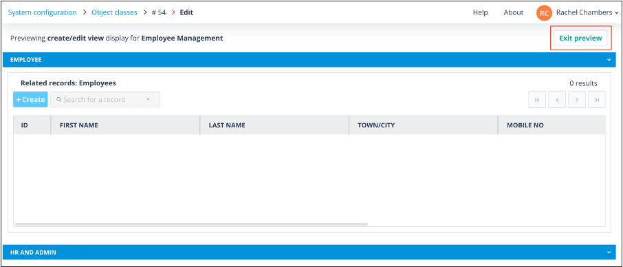Click the horizontal table scrollbar
Image resolution: width=623 pixels, height=267 pixels.
pos(192,224)
